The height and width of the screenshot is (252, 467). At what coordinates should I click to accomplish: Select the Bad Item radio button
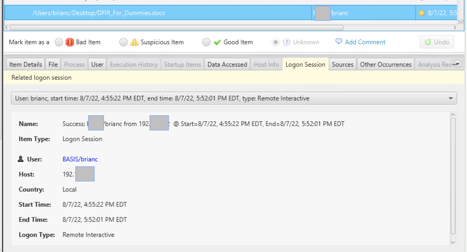point(59,42)
